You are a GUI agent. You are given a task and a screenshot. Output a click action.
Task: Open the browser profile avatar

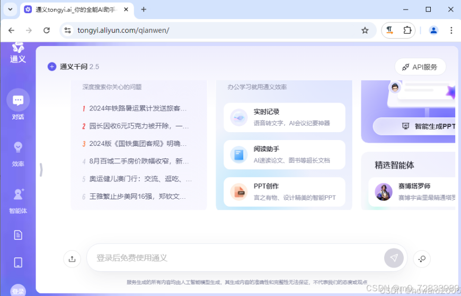[x=433, y=30]
